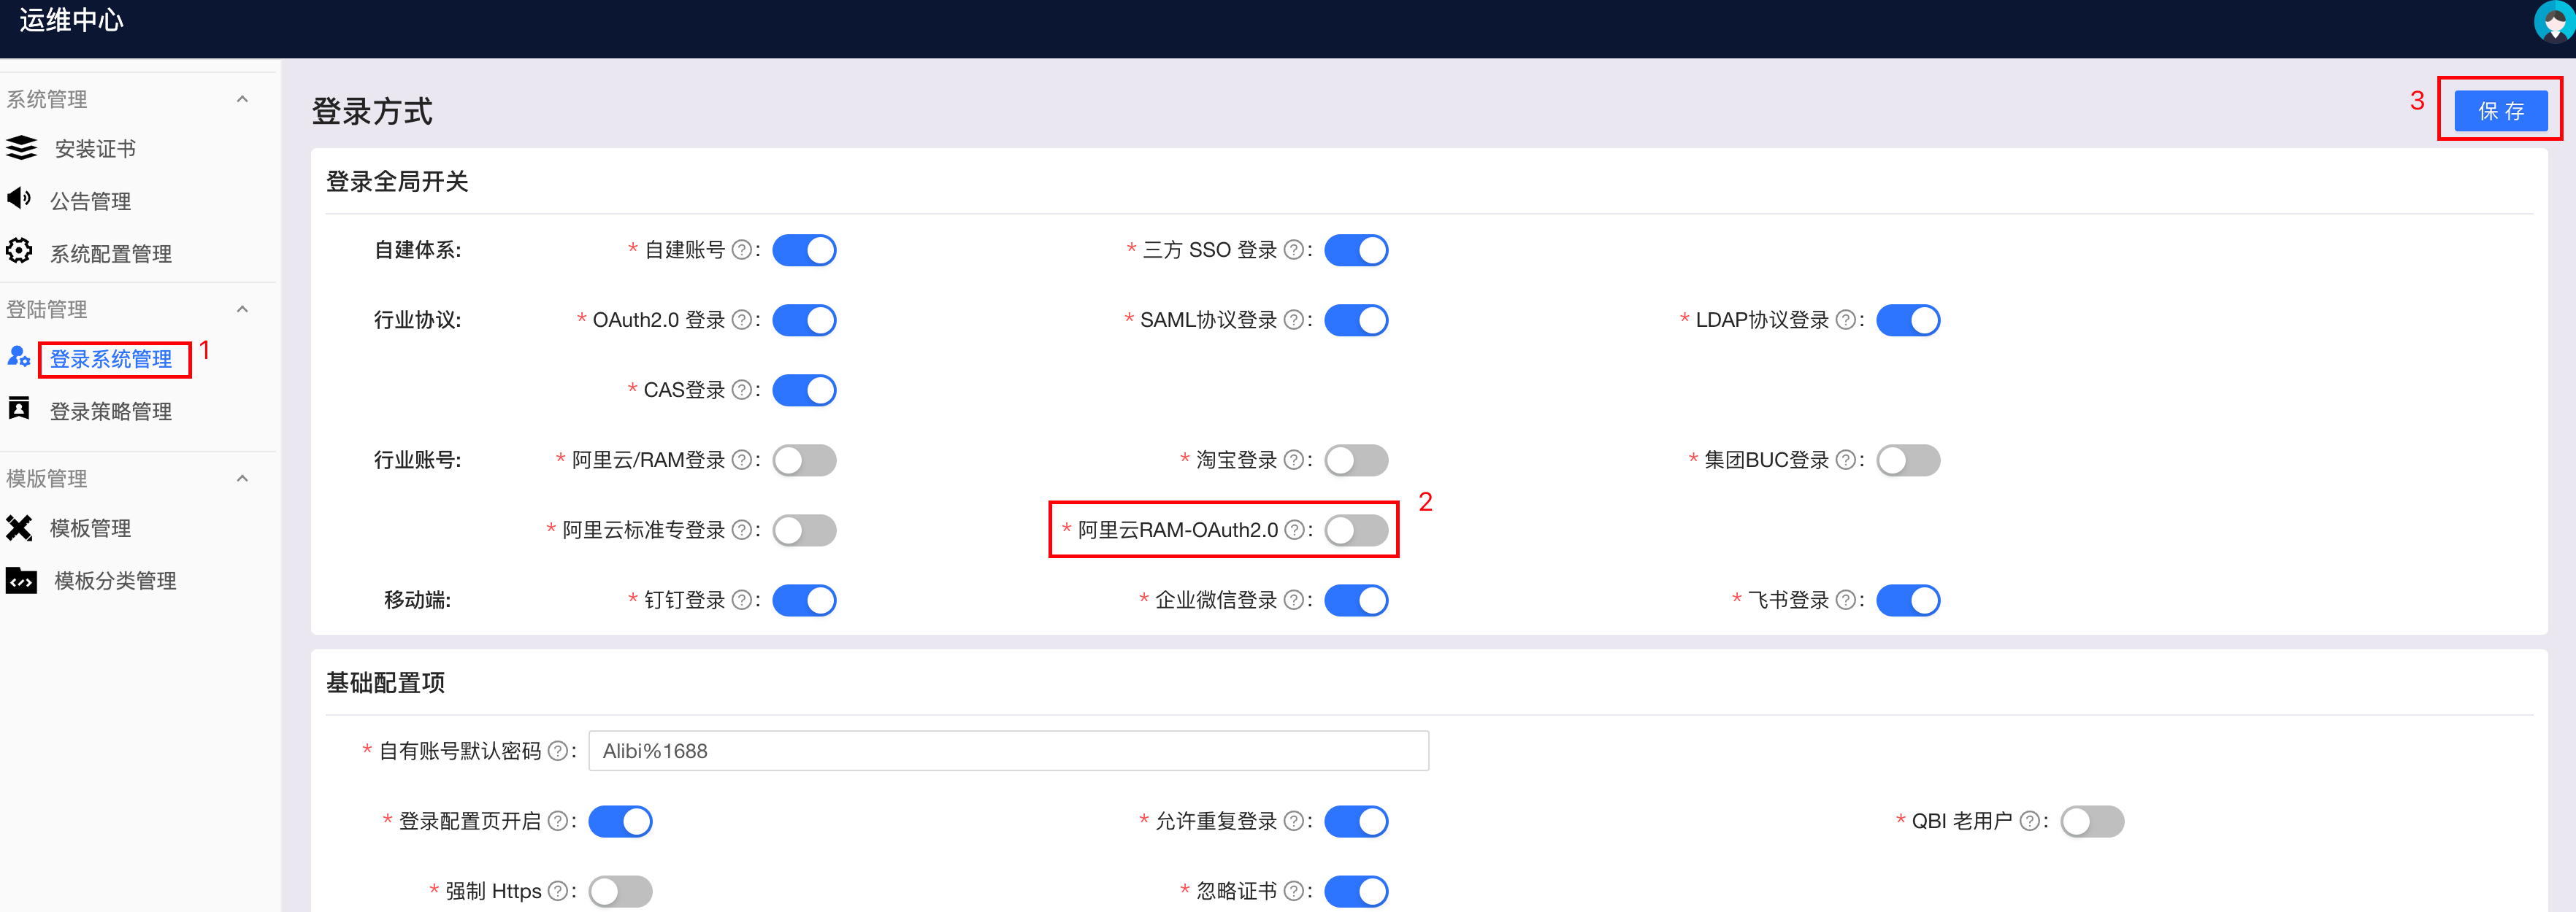
Task: Click help icon next to 忽略证书
Action: click(x=1294, y=891)
